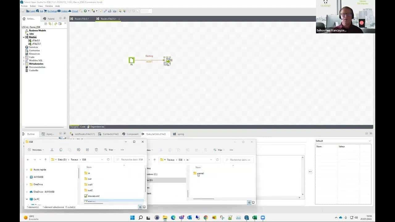Image resolution: width=395 pixels, height=222 pixels.
Task: Expand the Métadonnées tree node
Action: coord(24,64)
